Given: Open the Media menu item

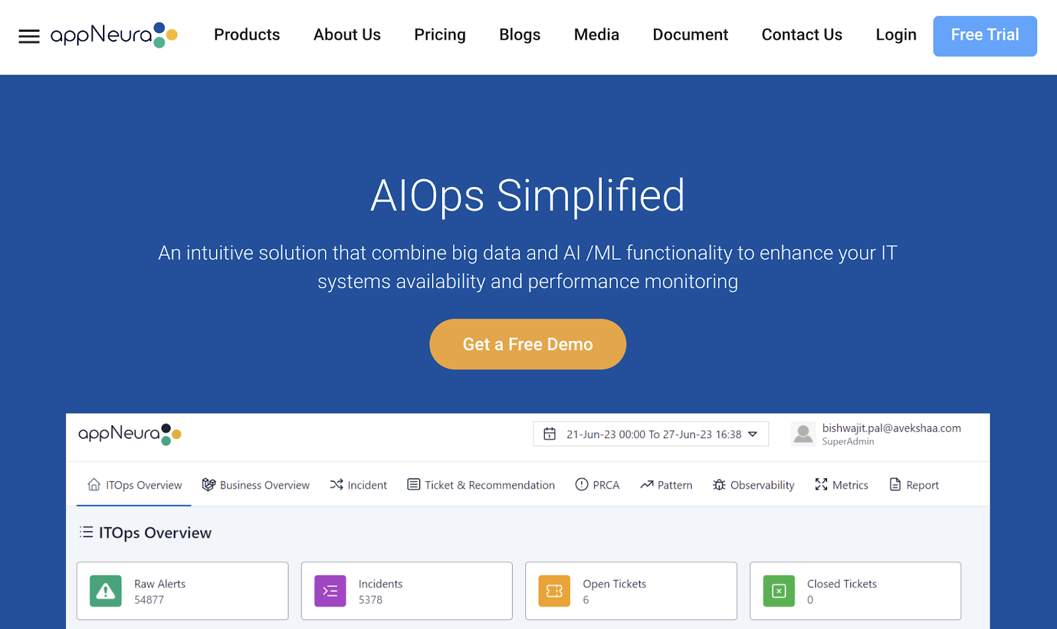Looking at the screenshot, I should click(x=597, y=34).
